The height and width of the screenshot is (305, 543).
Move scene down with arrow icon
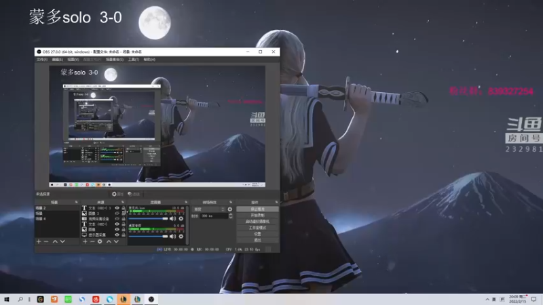[62, 241]
